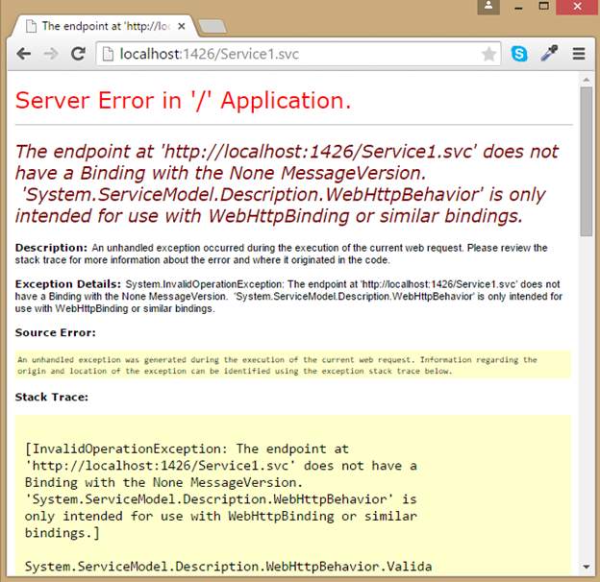This screenshot has height=582, width=600.
Task: Open the Skype extension icon
Action: tap(519, 54)
